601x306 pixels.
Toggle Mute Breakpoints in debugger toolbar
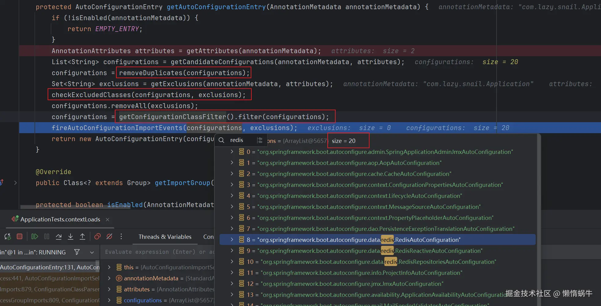point(109,236)
